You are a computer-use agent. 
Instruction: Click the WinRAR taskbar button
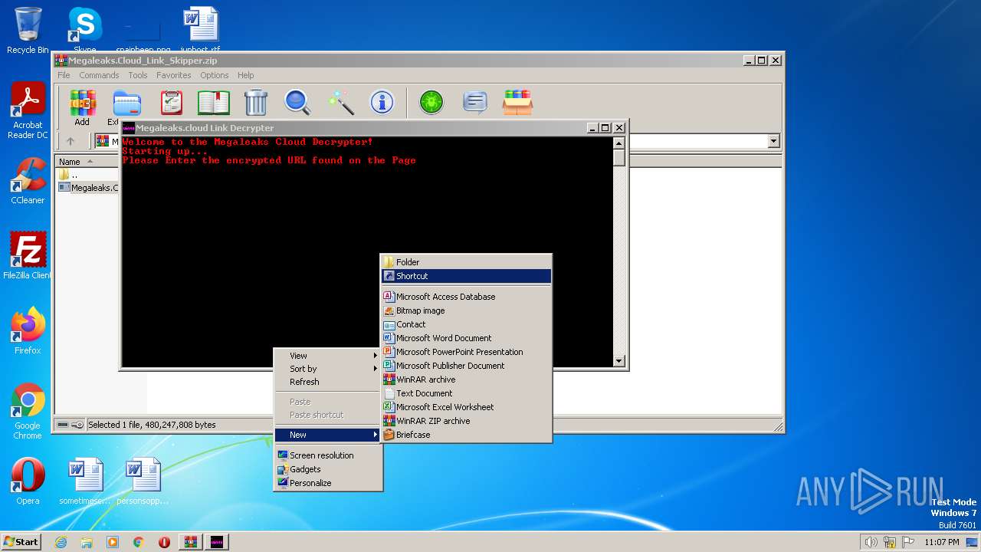[191, 541]
